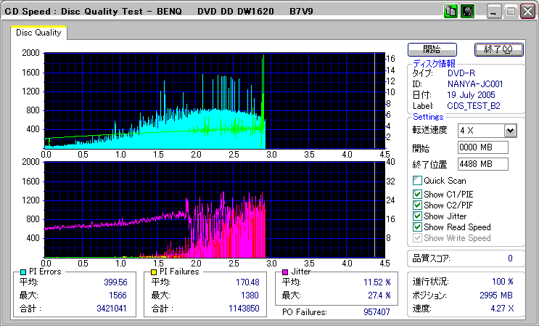
Task: Click the magenta Jitter legend swatch
Action: (x=286, y=272)
